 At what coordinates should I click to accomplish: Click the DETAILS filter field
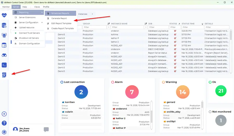click(x=217, y=27)
